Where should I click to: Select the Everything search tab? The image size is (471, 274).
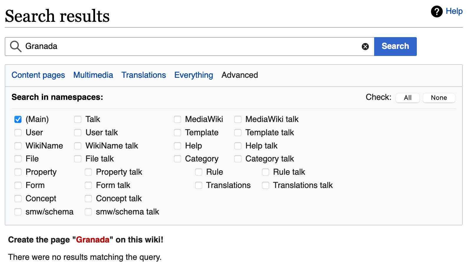click(193, 75)
